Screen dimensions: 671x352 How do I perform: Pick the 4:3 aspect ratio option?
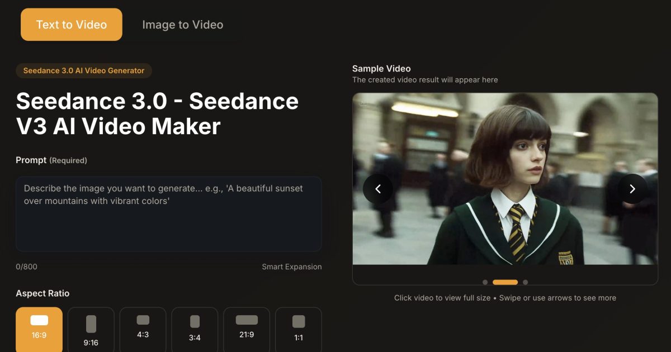click(143, 329)
